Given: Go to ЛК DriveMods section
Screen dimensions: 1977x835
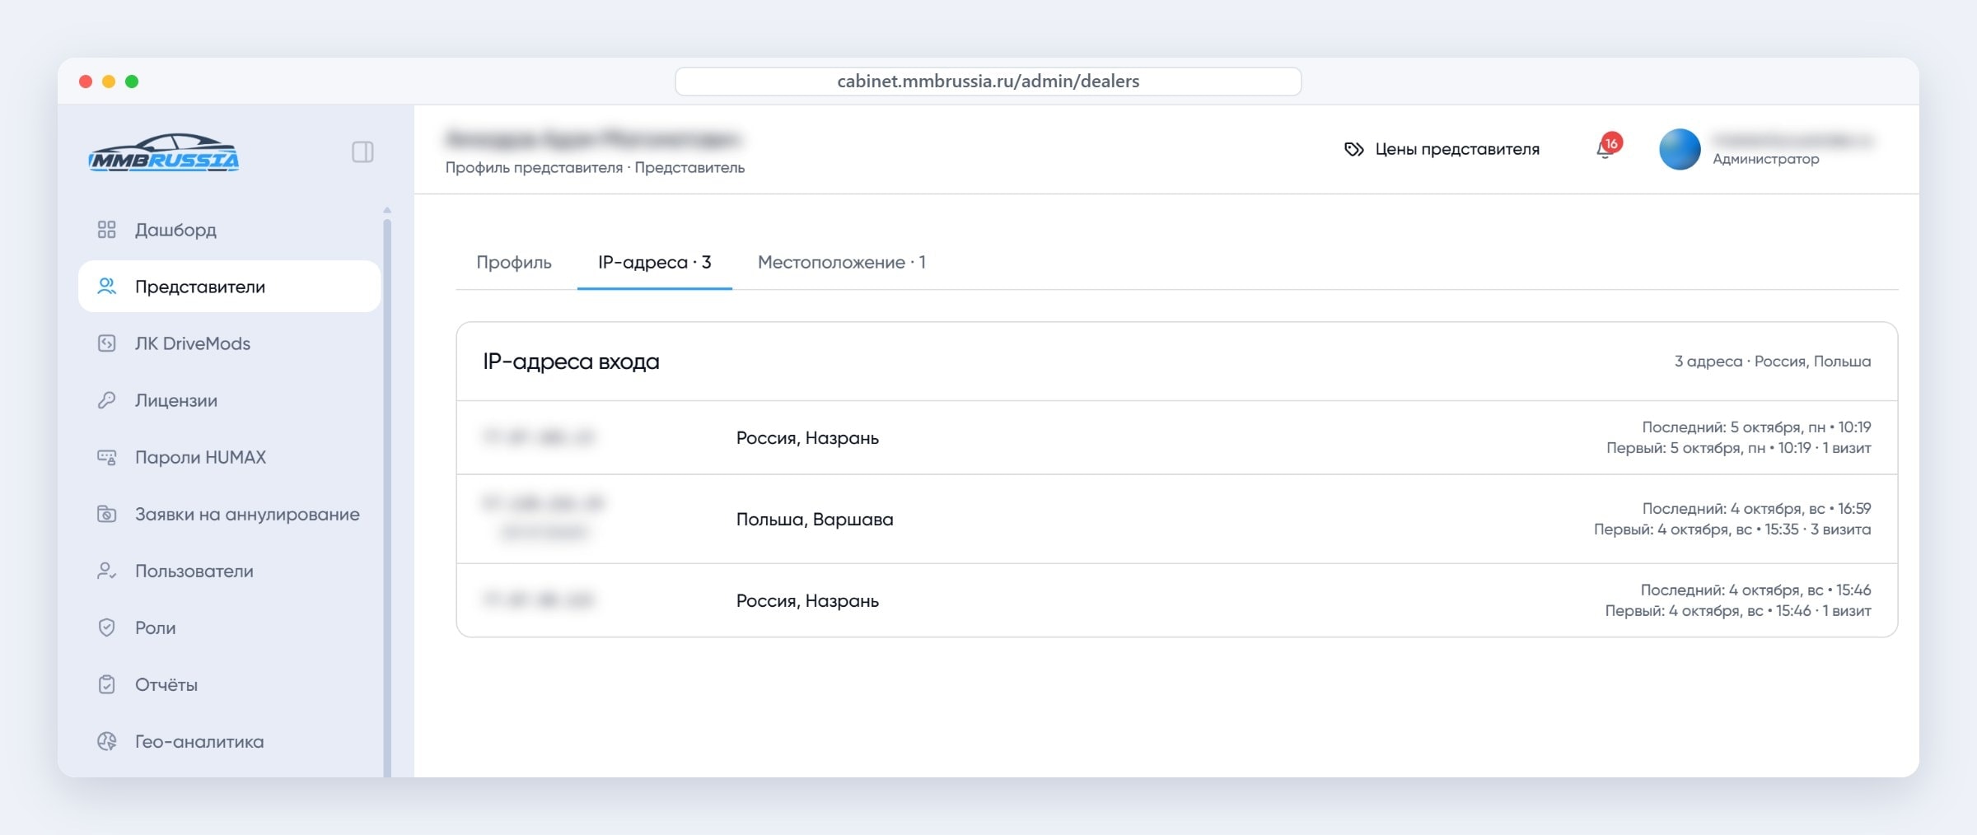Looking at the screenshot, I should pos(229,343).
